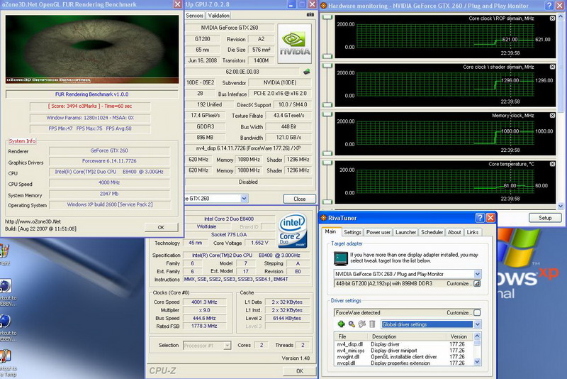Click Hardware monitoring help question-mark button
567x379 pixels.
(x=549, y=6)
